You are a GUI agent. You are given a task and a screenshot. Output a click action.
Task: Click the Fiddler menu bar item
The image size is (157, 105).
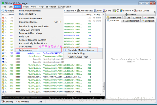coord(51,7)
